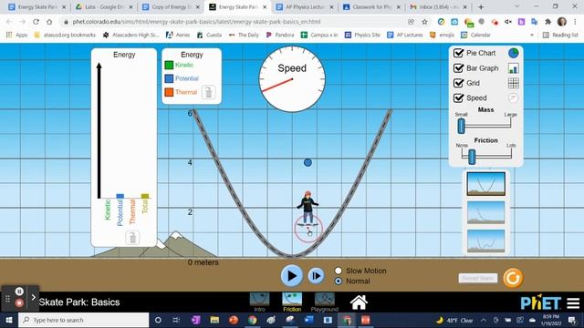Select the double-well track thumbnail

[486, 241]
